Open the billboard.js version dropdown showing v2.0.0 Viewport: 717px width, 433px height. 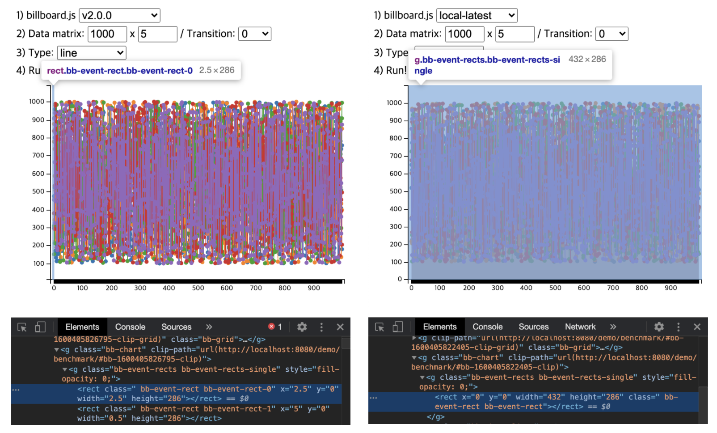119,15
